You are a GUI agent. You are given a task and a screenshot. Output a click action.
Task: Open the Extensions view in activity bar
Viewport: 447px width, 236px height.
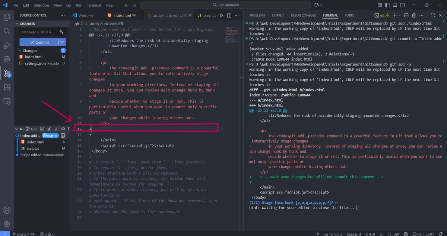[x=7, y=87]
